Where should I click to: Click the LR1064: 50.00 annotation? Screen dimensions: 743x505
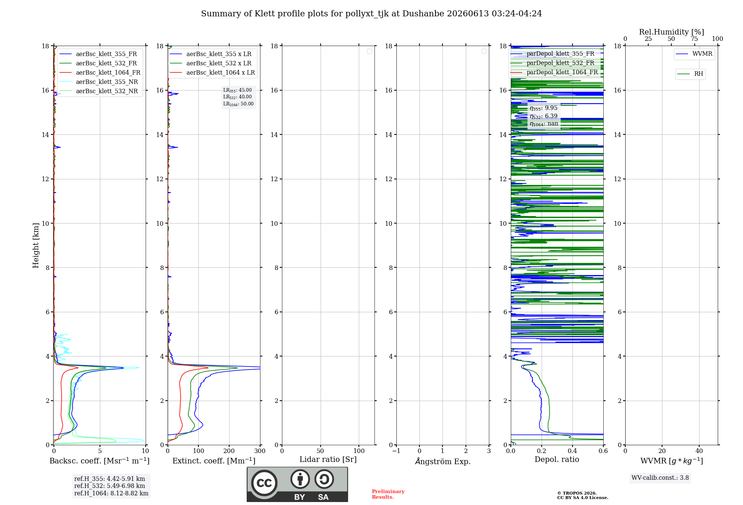click(238, 104)
